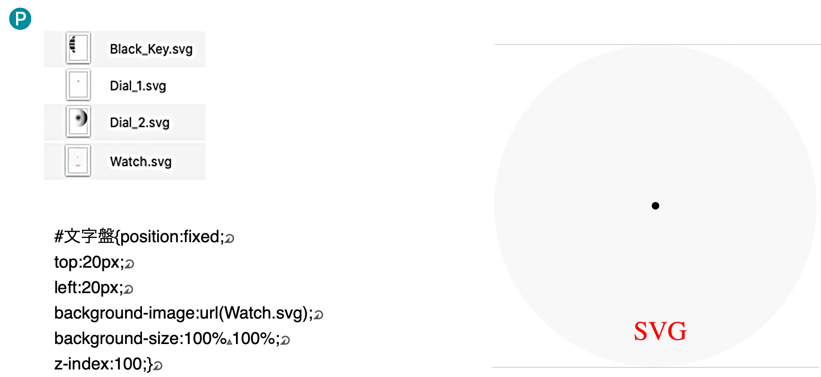Select the Dial_2.svg file icon

[78, 122]
